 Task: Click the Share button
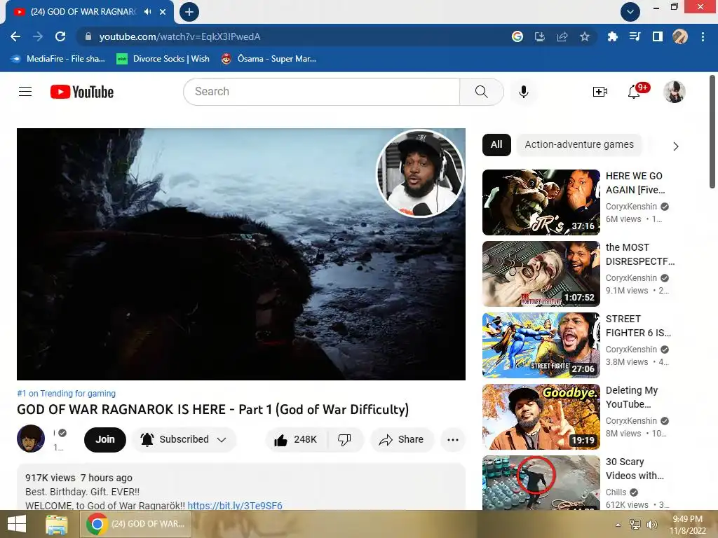point(402,440)
